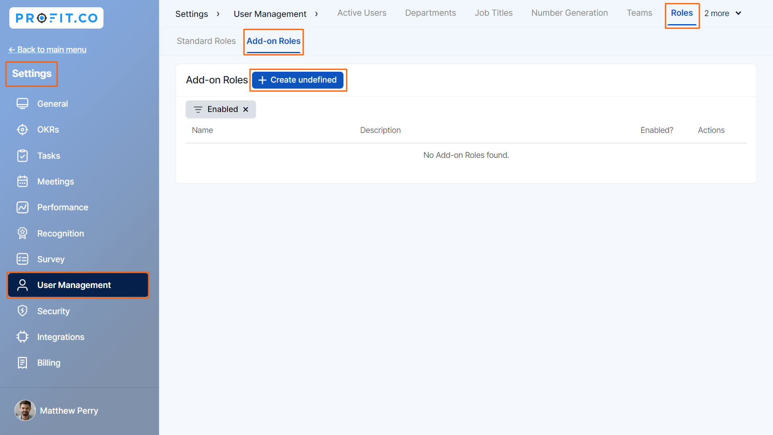Select the Meetings calendar icon
The image size is (773, 435).
23,182
